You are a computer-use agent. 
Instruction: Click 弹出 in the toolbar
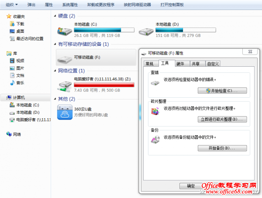pos(31,5)
